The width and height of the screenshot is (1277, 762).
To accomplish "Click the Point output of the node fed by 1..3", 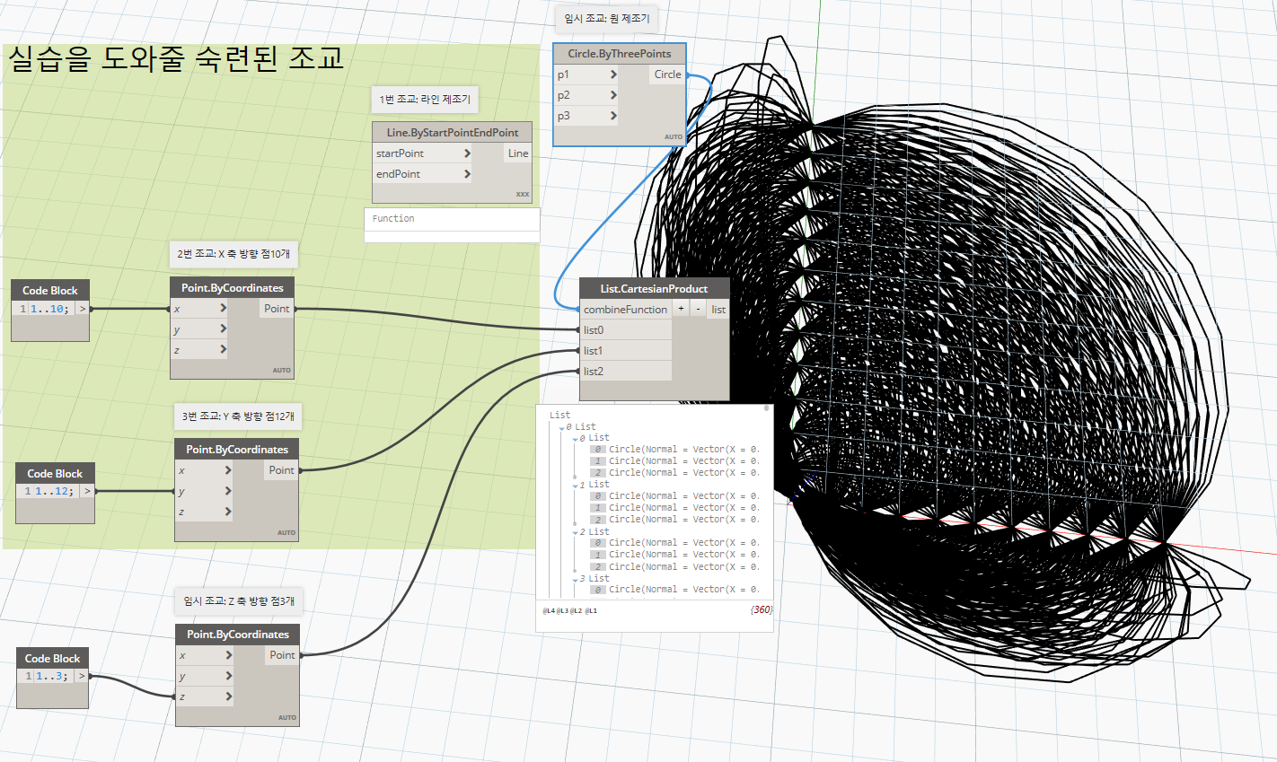I will pyautogui.click(x=282, y=655).
